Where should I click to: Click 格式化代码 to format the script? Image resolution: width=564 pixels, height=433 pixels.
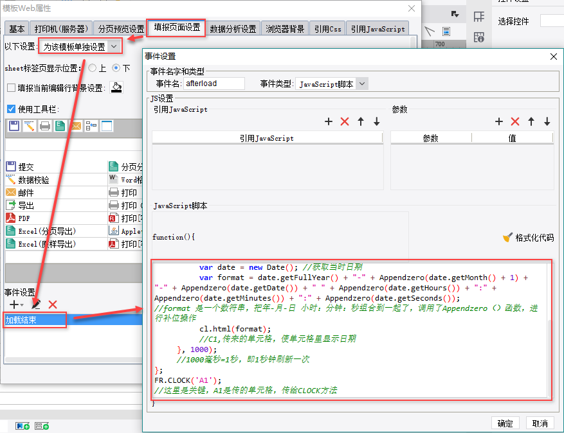(x=529, y=238)
